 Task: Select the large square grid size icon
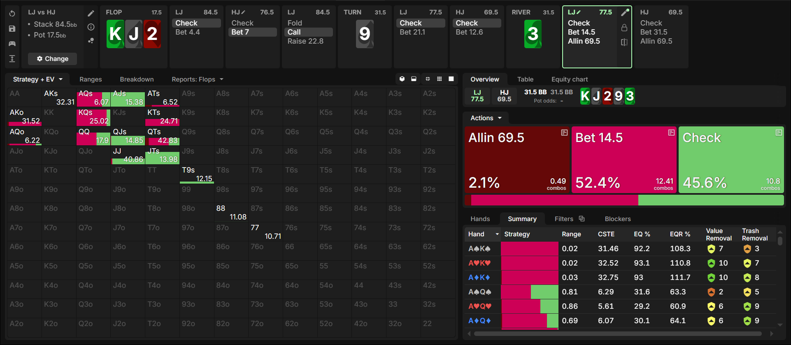[x=451, y=79]
